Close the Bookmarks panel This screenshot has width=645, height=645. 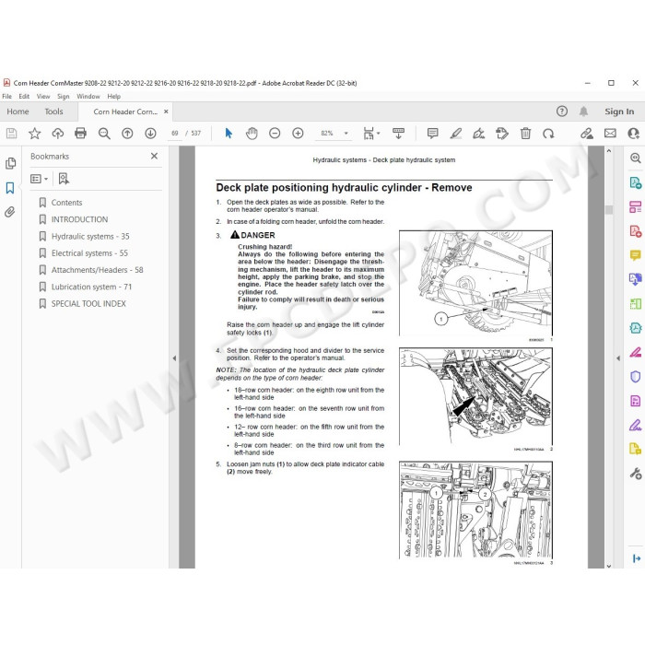click(154, 156)
